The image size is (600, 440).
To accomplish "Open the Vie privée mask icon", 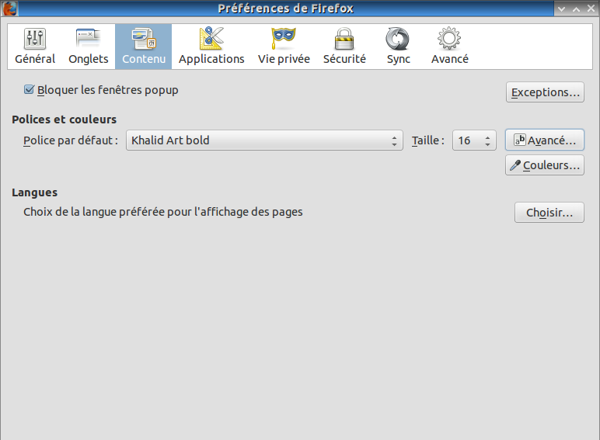I will tap(284, 38).
